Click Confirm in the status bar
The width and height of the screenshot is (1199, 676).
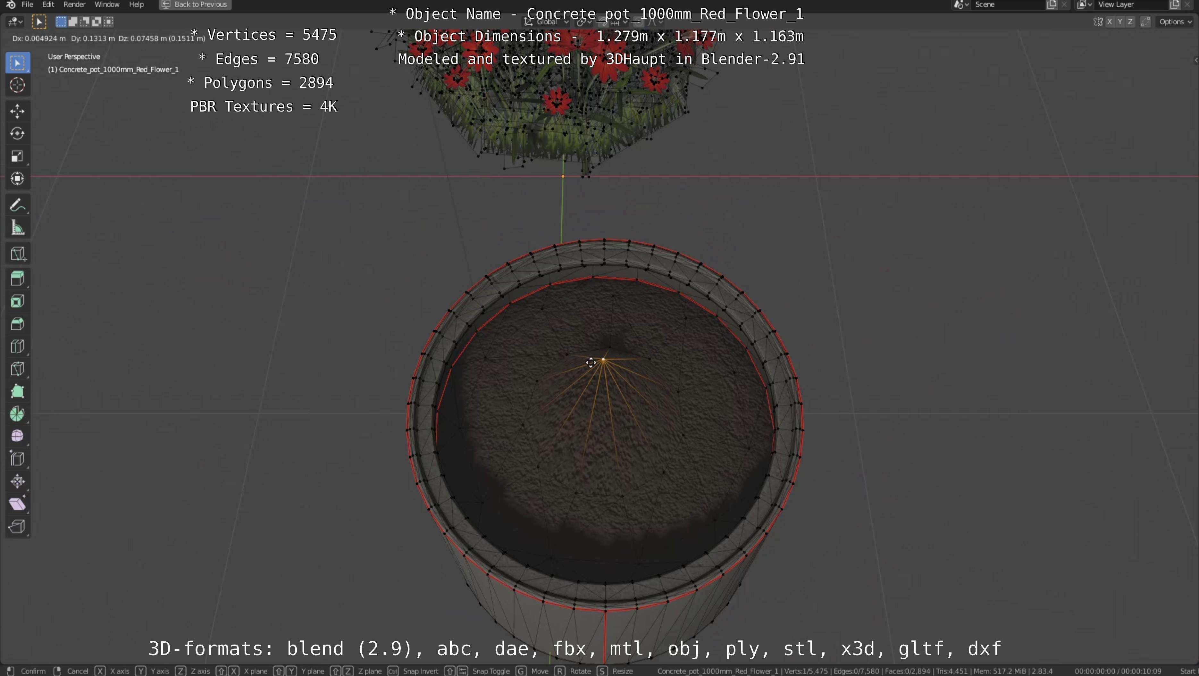point(33,671)
